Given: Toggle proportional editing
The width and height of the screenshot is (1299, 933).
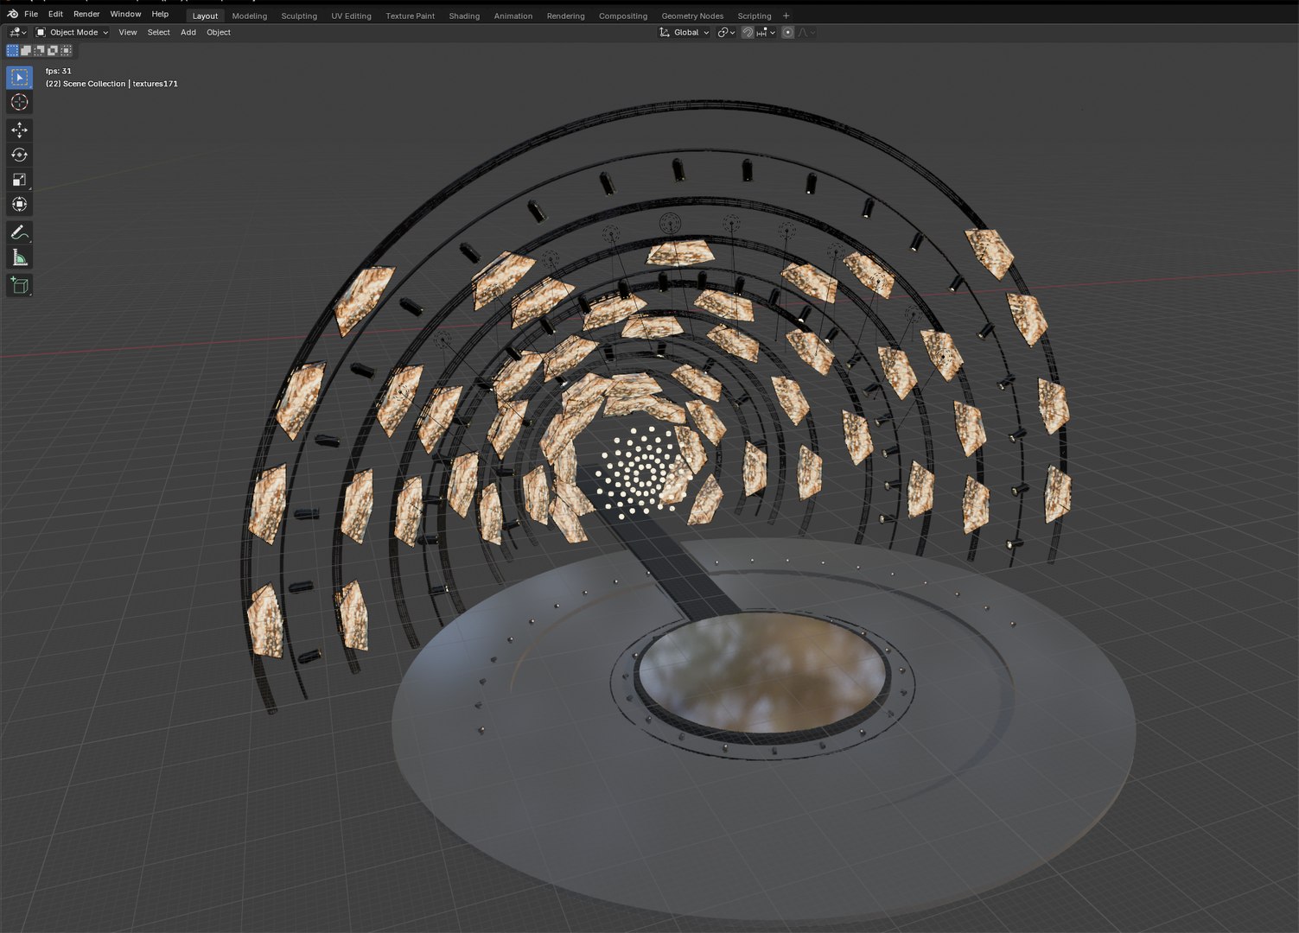Looking at the screenshot, I should pos(787,32).
